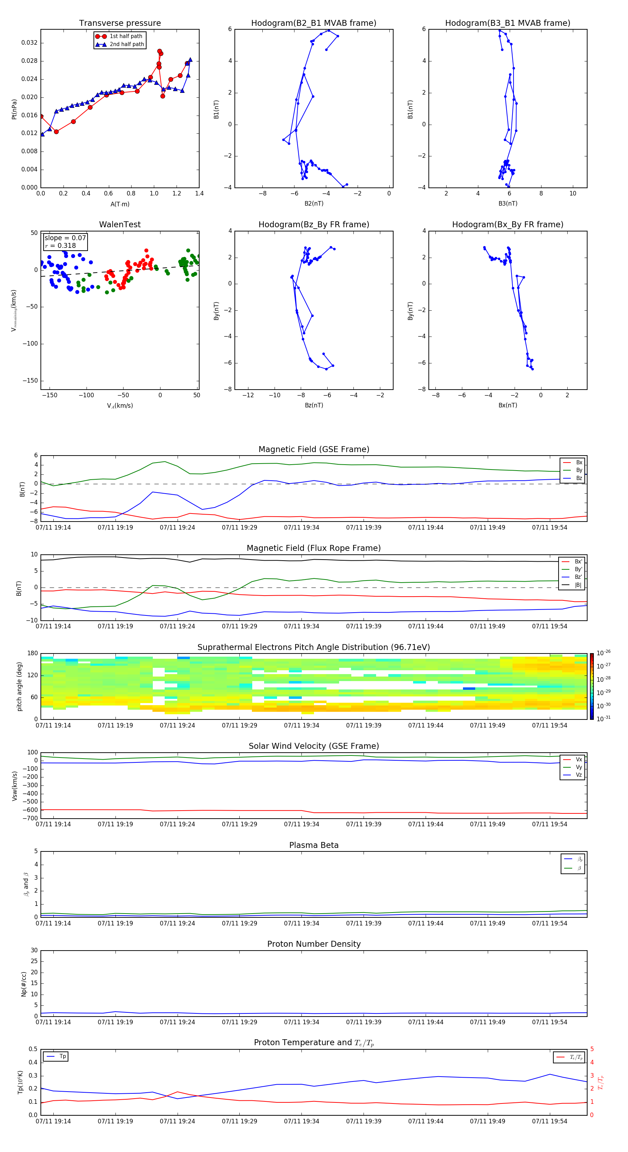Select the '1st half path' legend entry

(119, 36)
